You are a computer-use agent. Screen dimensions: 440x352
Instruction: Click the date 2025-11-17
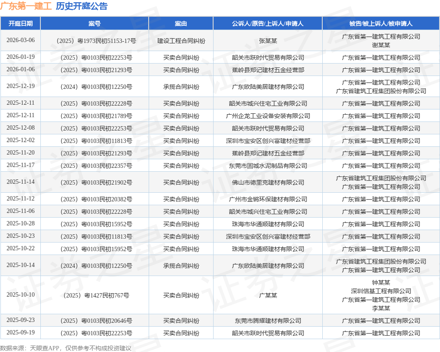[x=21, y=165]
